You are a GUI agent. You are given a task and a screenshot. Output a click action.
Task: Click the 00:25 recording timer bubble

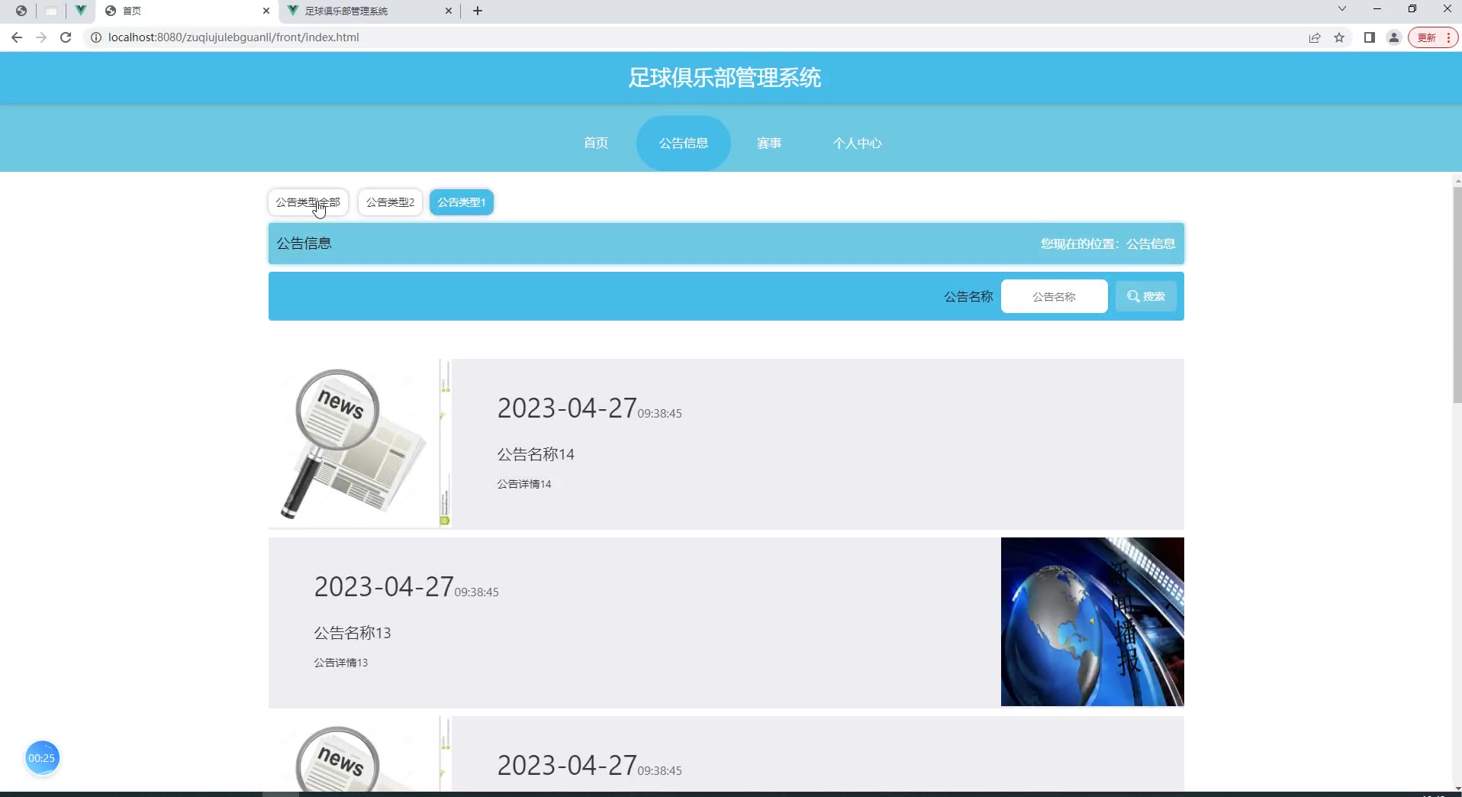pyautogui.click(x=42, y=758)
